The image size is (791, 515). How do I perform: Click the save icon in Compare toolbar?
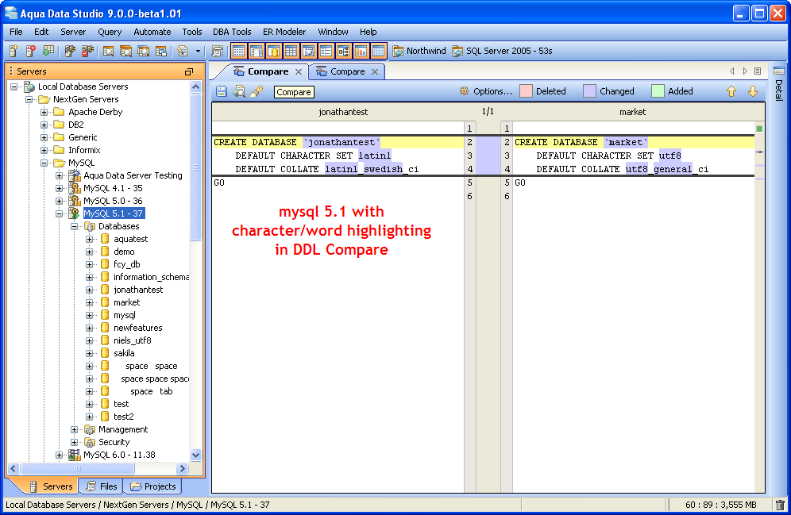pyautogui.click(x=222, y=91)
